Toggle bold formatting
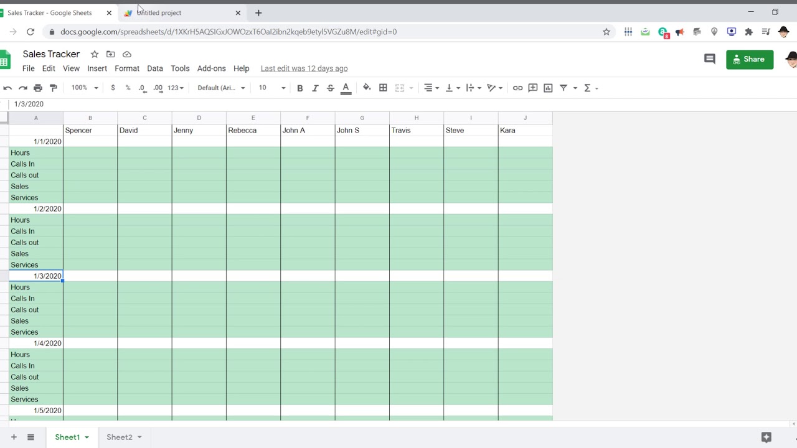Viewport: 797px width, 448px height. tap(299, 88)
